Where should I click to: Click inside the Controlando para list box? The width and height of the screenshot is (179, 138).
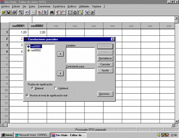(x=81, y=75)
